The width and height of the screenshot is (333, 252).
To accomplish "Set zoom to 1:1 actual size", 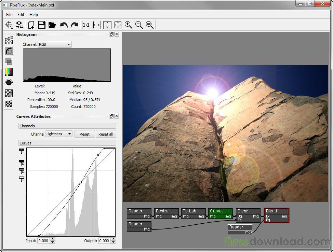I will 86,25.
